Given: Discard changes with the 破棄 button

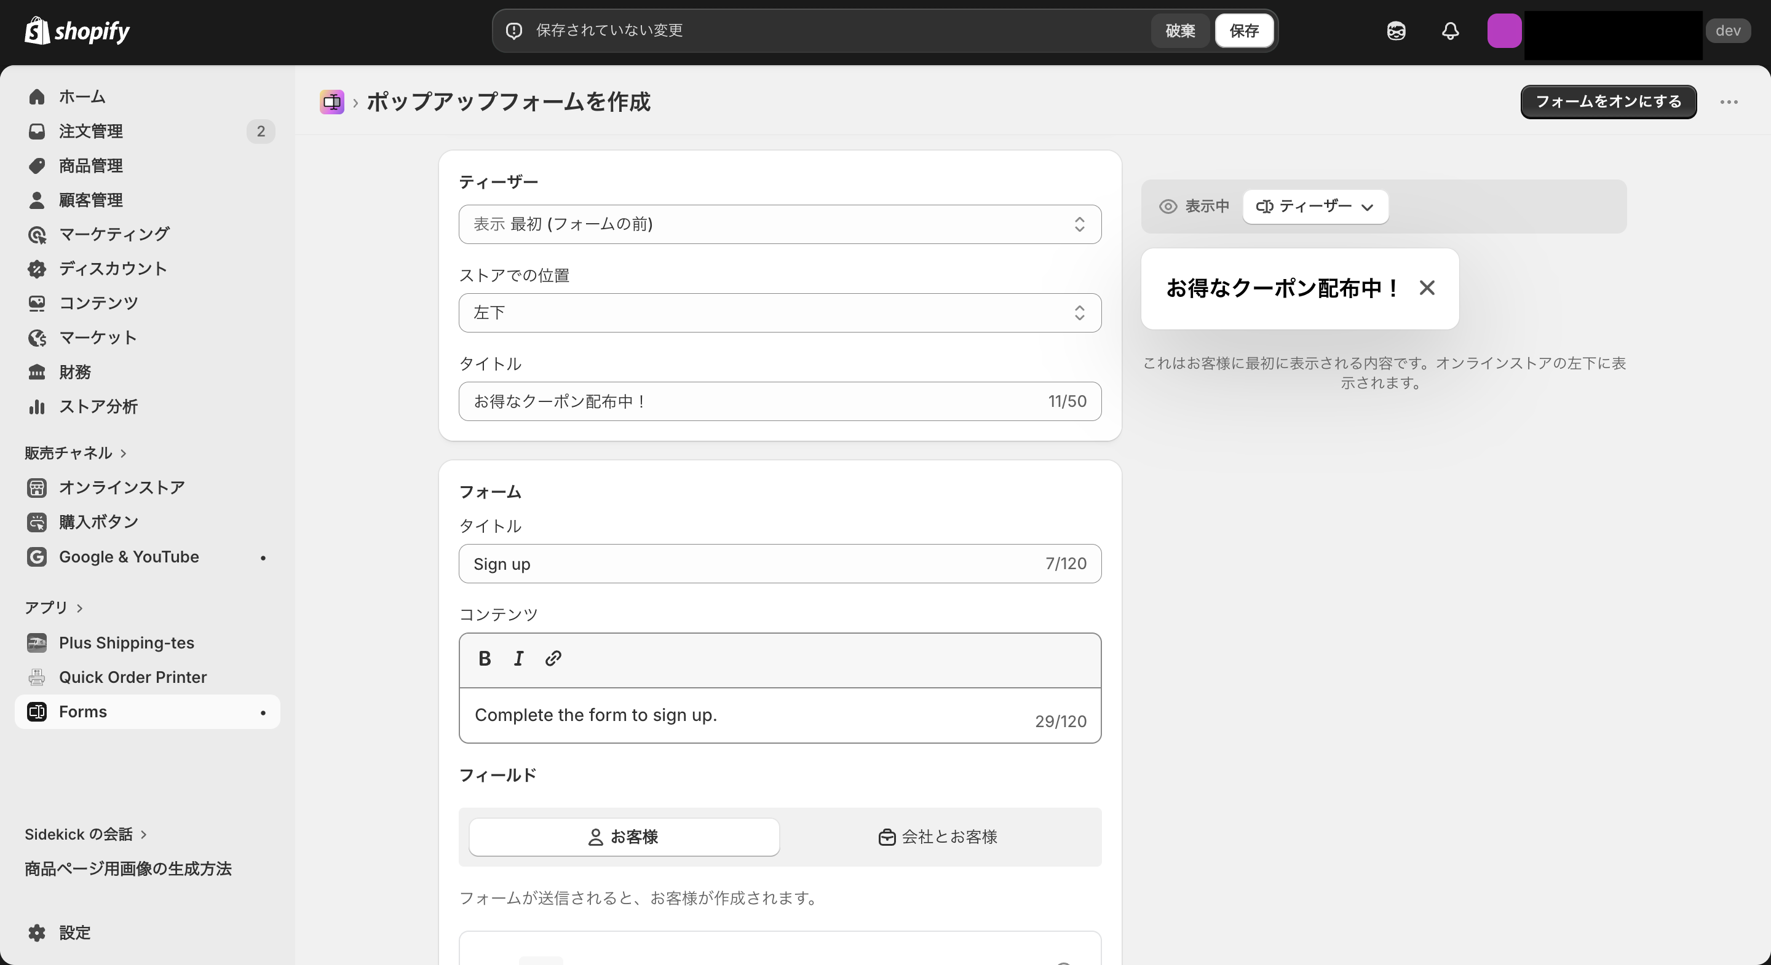Looking at the screenshot, I should click(x=1180, y=30).
